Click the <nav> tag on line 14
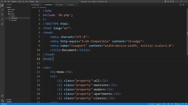This screenshot has height=105, width=188. tap(47, 68)
